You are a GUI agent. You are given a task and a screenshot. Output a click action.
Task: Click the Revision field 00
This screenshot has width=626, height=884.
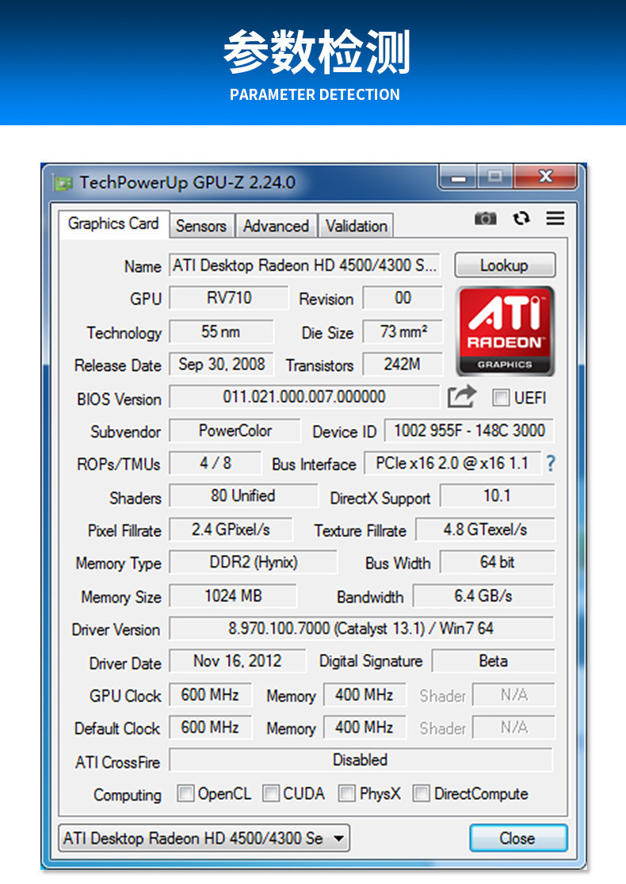[x=403, y=297]
